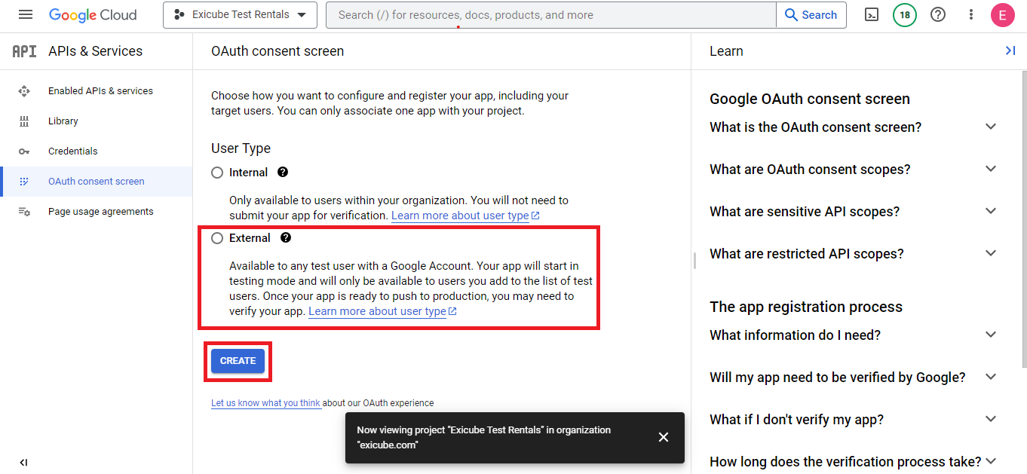Collapse the Learn side panel
Viewport: 1027px width, 474px height.
[x=1010, y=50]
